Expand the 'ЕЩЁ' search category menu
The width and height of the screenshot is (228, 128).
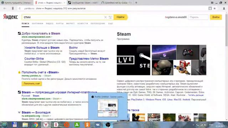click(x=110, y=23)
